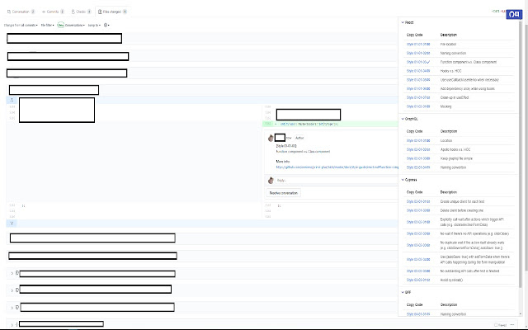Select the Files changed tab
The width and height of the screenshot is (528, 330).
[x=112, y=12]
